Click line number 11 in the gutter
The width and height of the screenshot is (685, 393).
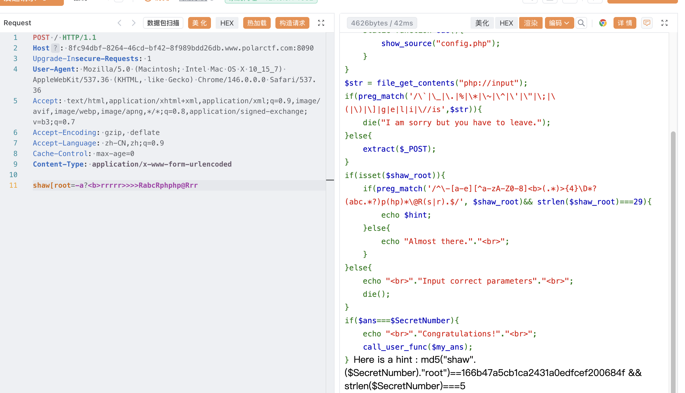coord(13,185)
